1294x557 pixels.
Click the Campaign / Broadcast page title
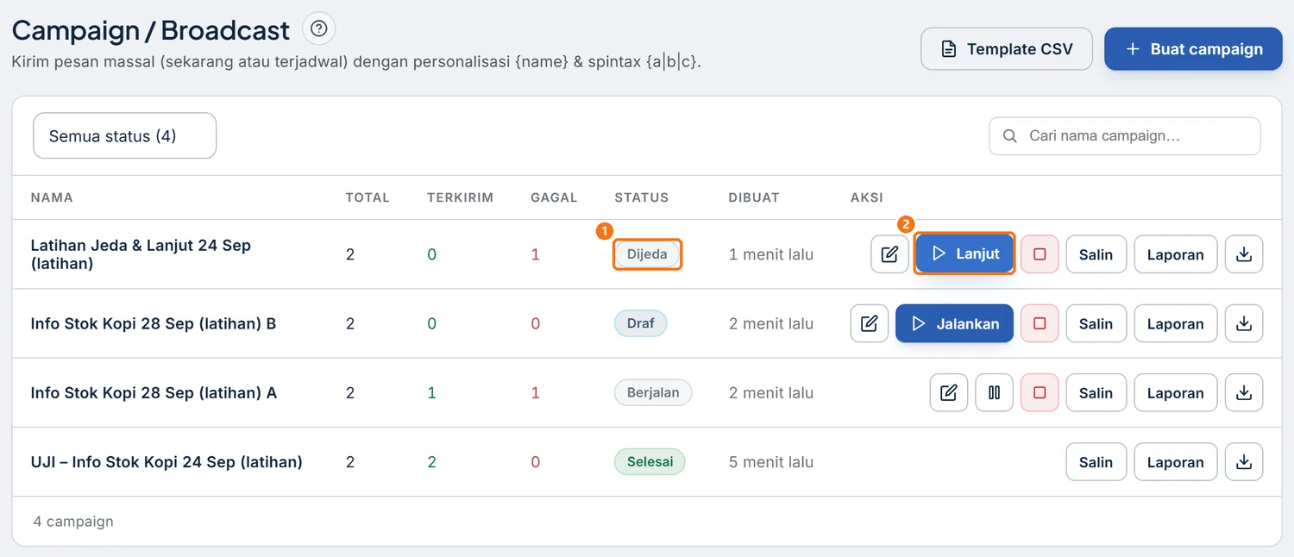[x=151, y=30]
